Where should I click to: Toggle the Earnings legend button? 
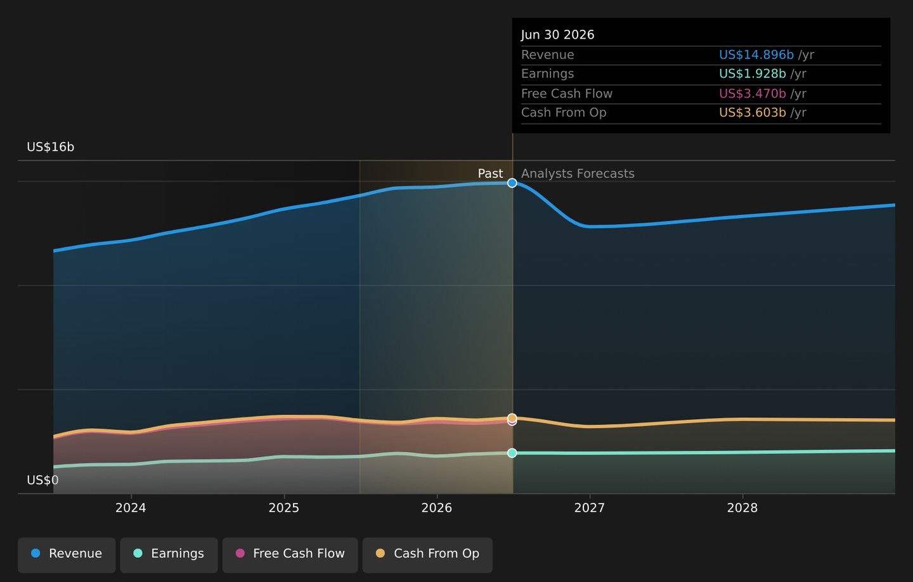(169, 555)
